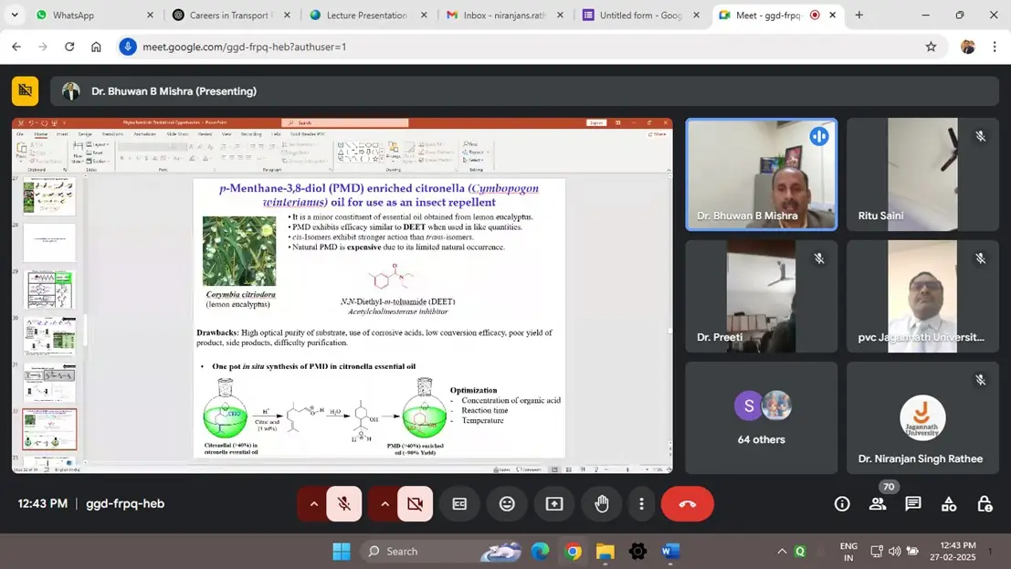Open meeting details info icon
The width and height of the screenshot is (1011, 569).
coord(842,504)
